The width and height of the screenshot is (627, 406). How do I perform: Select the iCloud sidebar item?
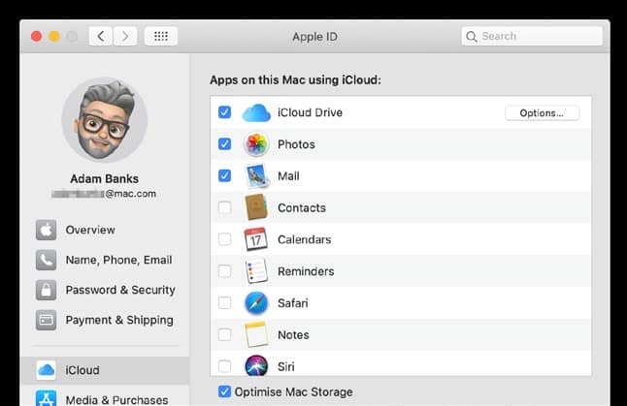(x=105, y=370)
